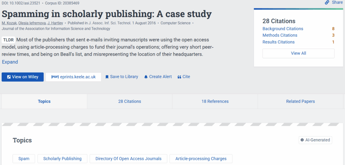Click the AI-Generated info badge
Screen dimensions: 345x165
pos(315,140)
